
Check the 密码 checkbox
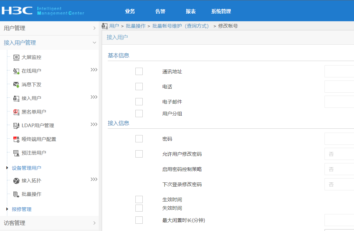point(139,139)
